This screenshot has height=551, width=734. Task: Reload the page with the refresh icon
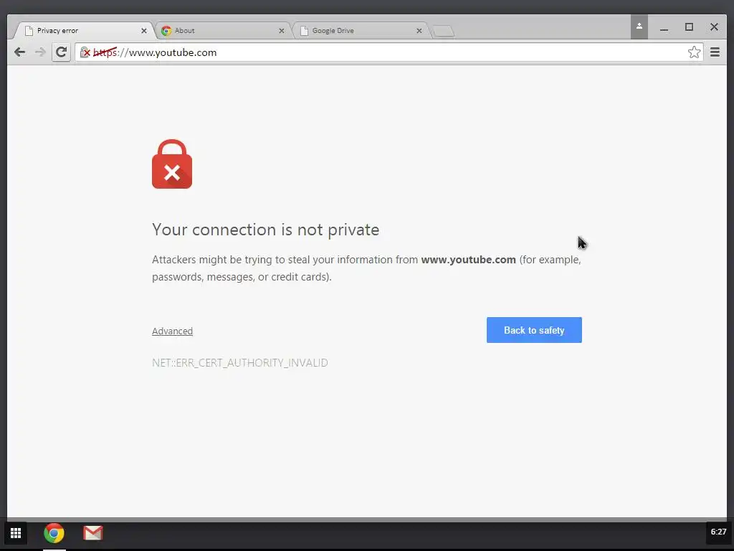61,52
